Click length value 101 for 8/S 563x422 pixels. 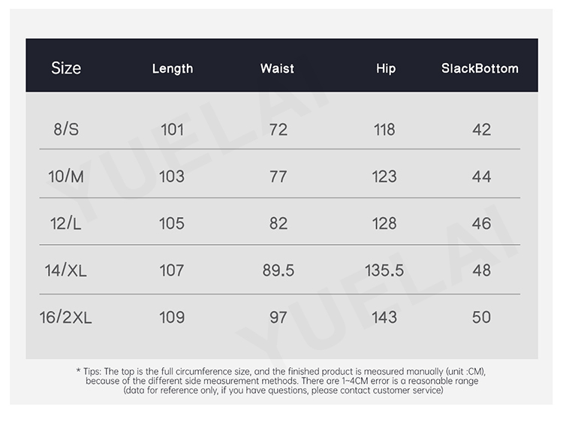tap(172, 129)
